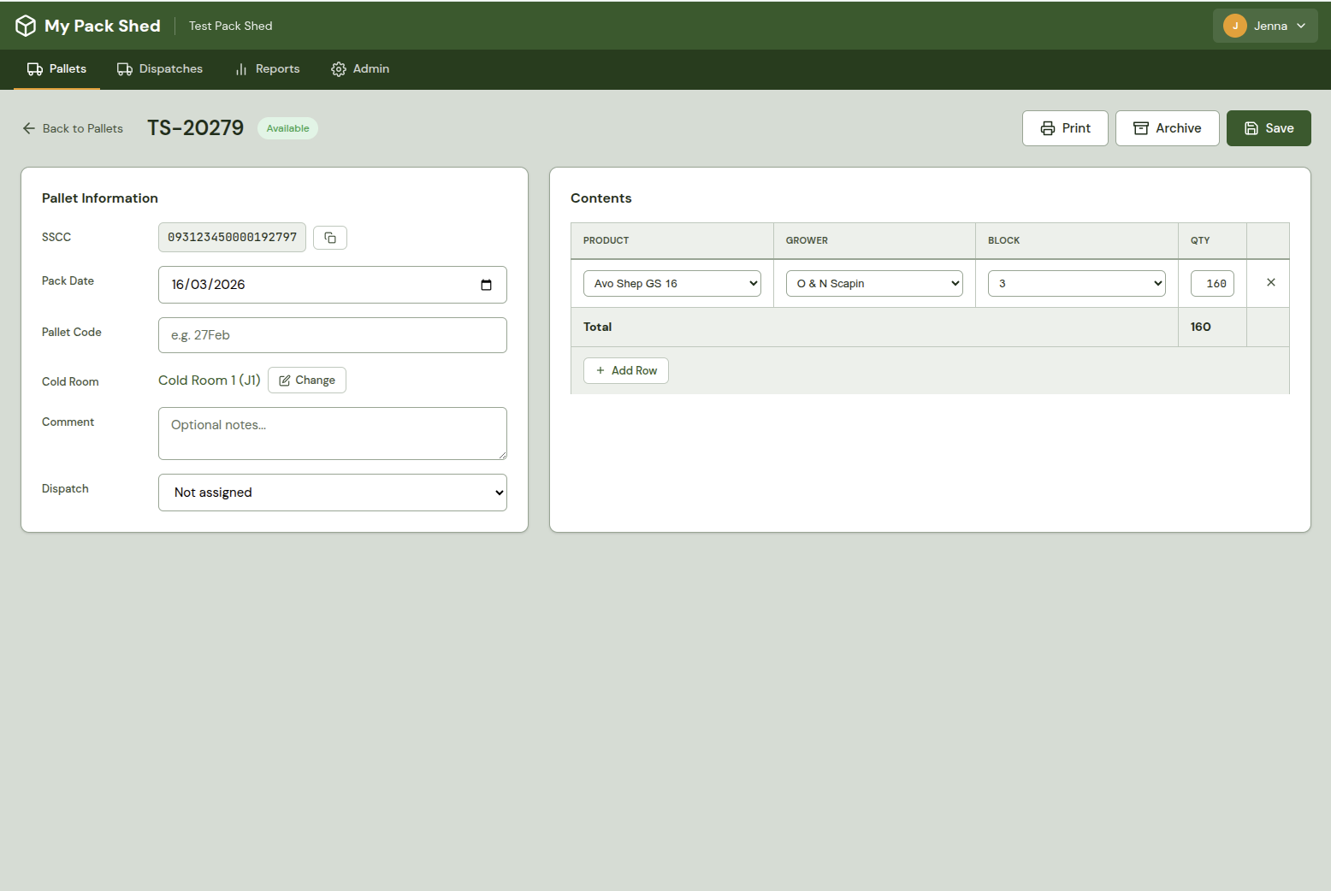Open the Jenna user menu chevron
The height and width of the screenshot is (891, 1331).
pyautogui.click(x=1301, y=26)
